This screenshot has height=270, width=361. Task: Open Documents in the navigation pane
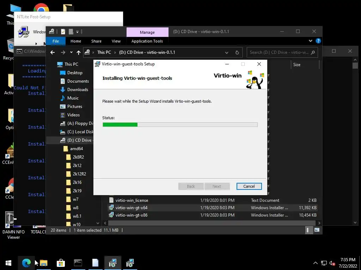(78, 81)
